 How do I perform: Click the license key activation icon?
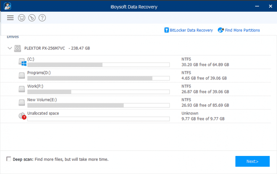tap(32, 18)
